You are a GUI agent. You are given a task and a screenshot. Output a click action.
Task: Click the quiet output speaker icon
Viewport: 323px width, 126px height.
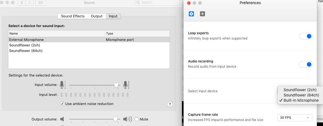click(x=62, y=119)
